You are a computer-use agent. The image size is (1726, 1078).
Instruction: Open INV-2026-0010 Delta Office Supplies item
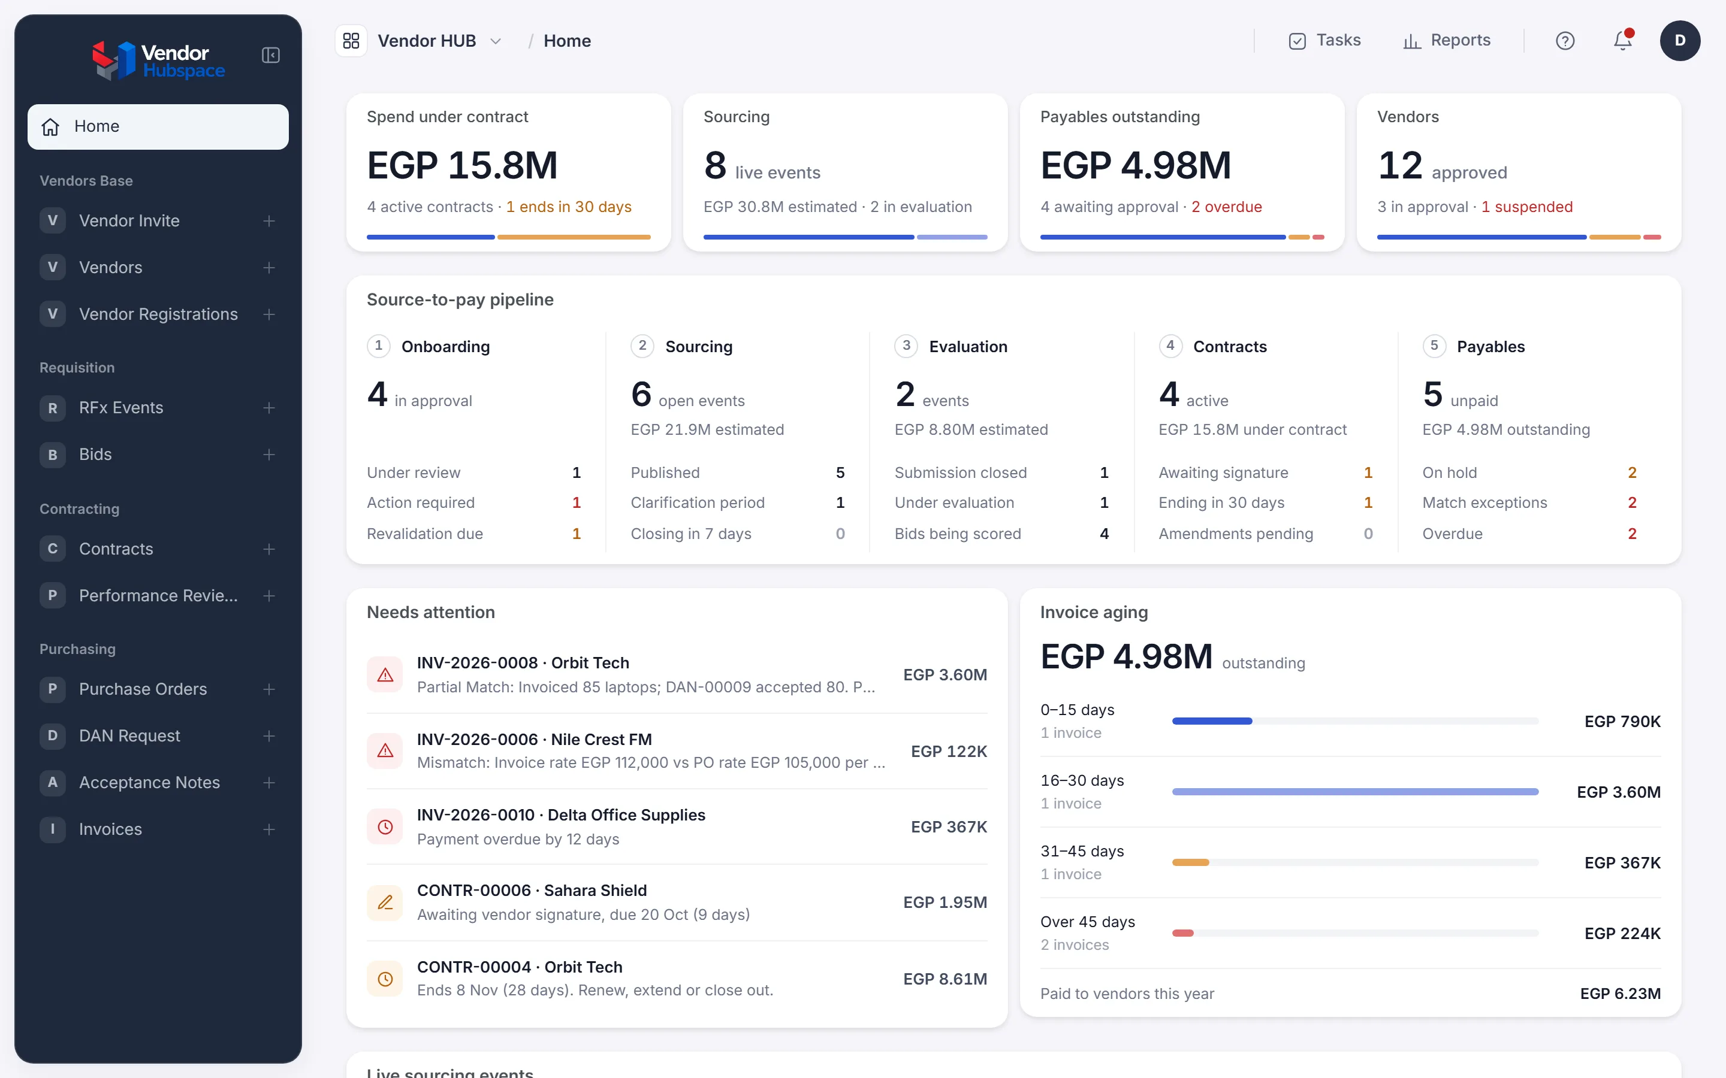tap(677, 827)
